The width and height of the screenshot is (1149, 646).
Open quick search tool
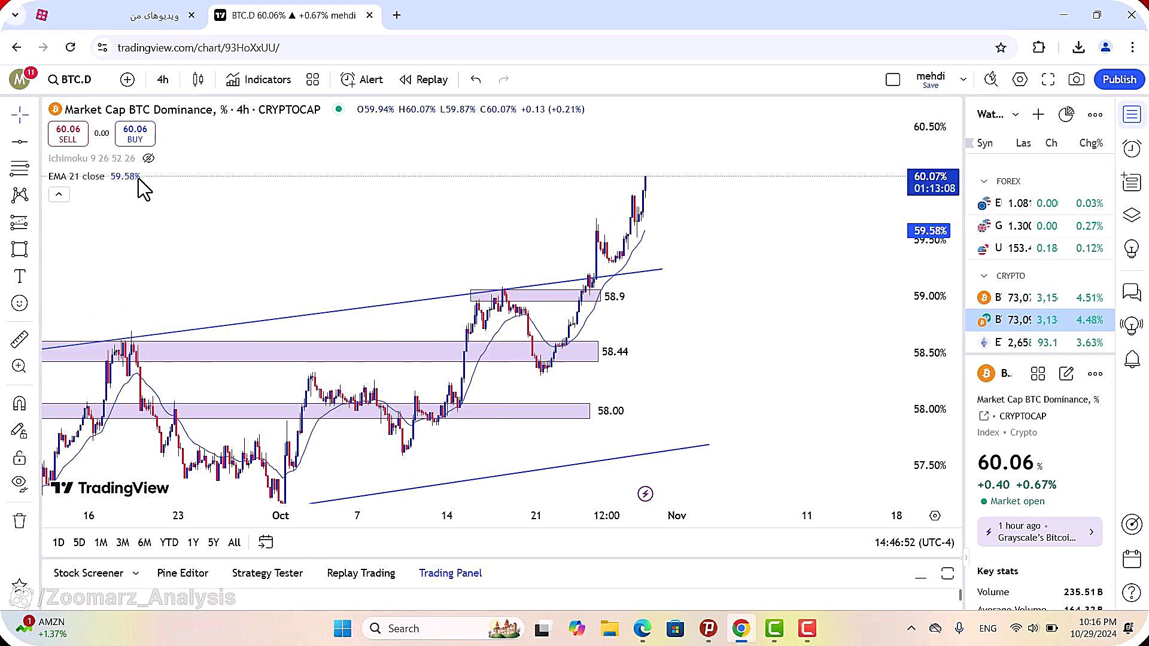[x=991, y=80]
